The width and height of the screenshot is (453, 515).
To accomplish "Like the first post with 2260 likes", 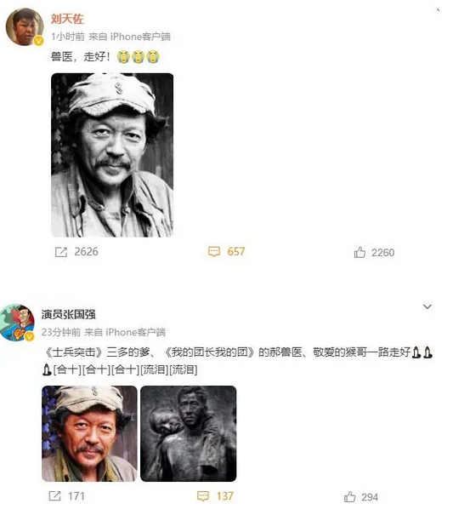I will pyautogui.click(x=360, y=252).
